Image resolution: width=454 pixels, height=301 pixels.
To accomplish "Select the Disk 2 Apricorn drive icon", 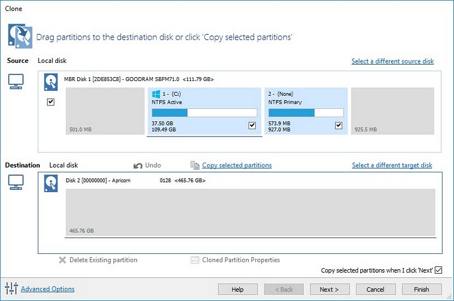I will [51, 183].
